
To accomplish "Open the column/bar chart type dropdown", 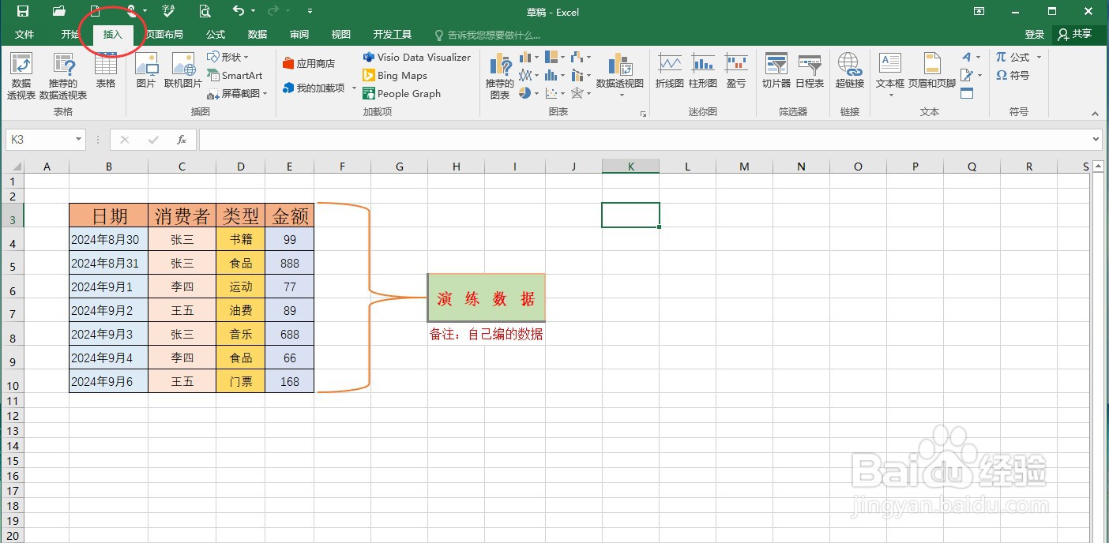I will point(529,57).
